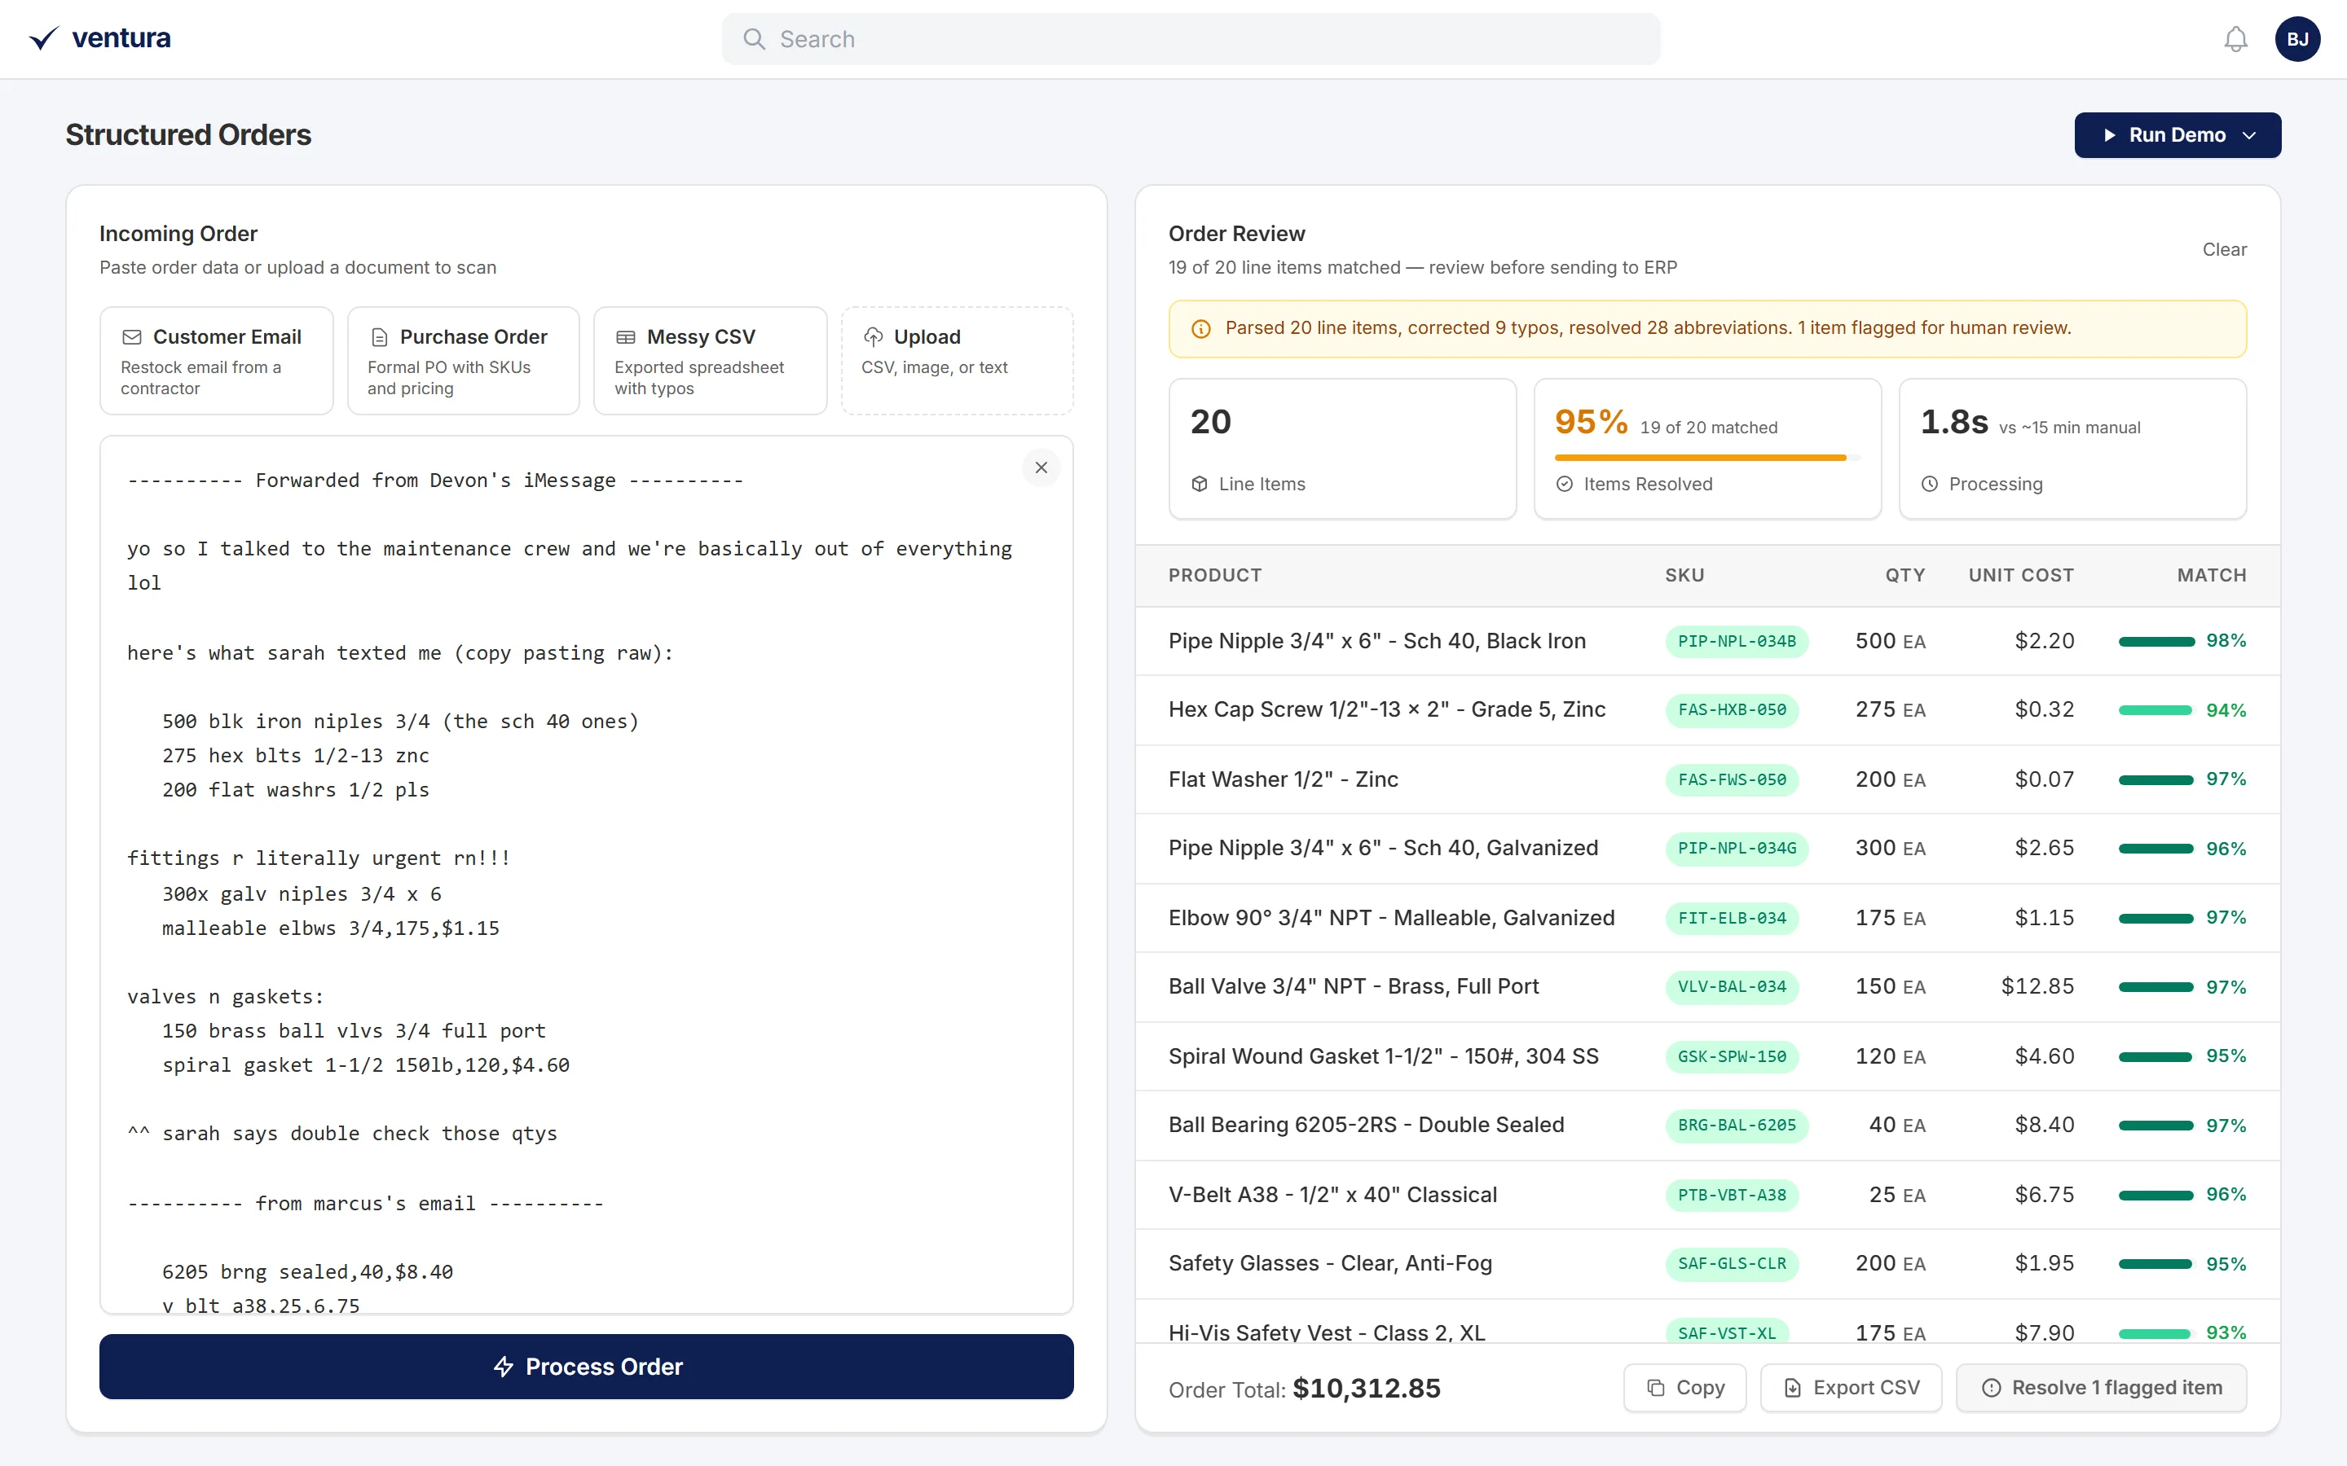
Task: Clear the pasted order text with the X
Action: coord(1041,467)
